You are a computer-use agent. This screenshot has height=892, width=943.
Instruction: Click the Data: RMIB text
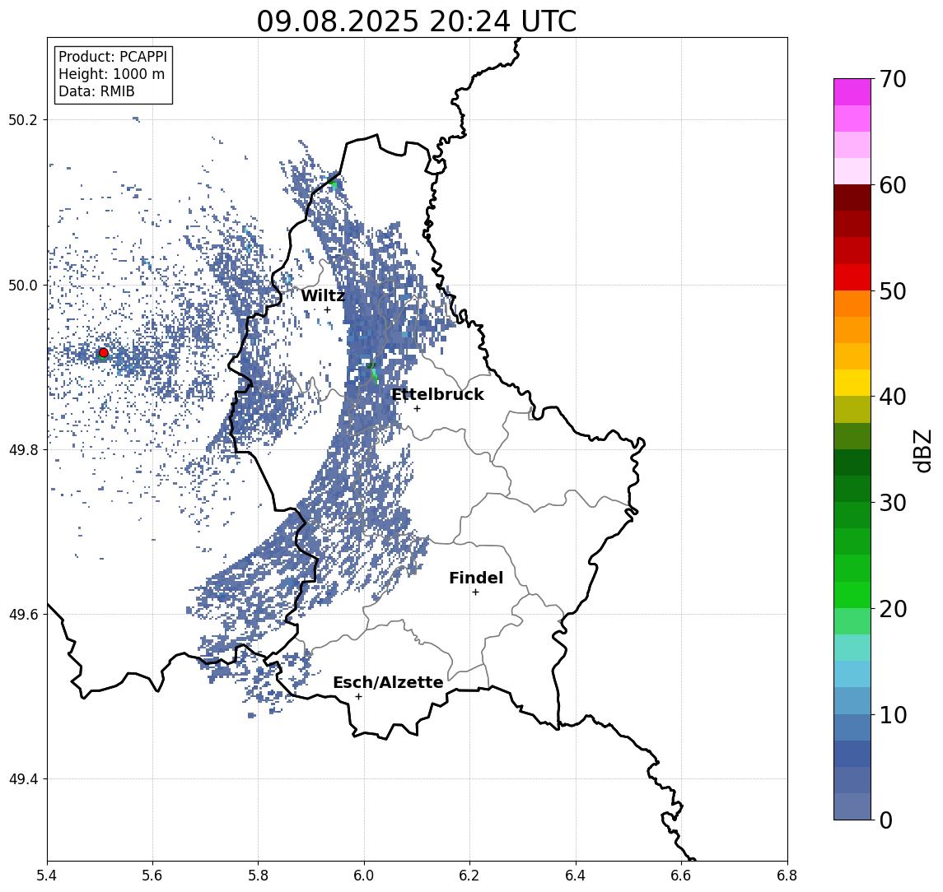pos(96,91)
